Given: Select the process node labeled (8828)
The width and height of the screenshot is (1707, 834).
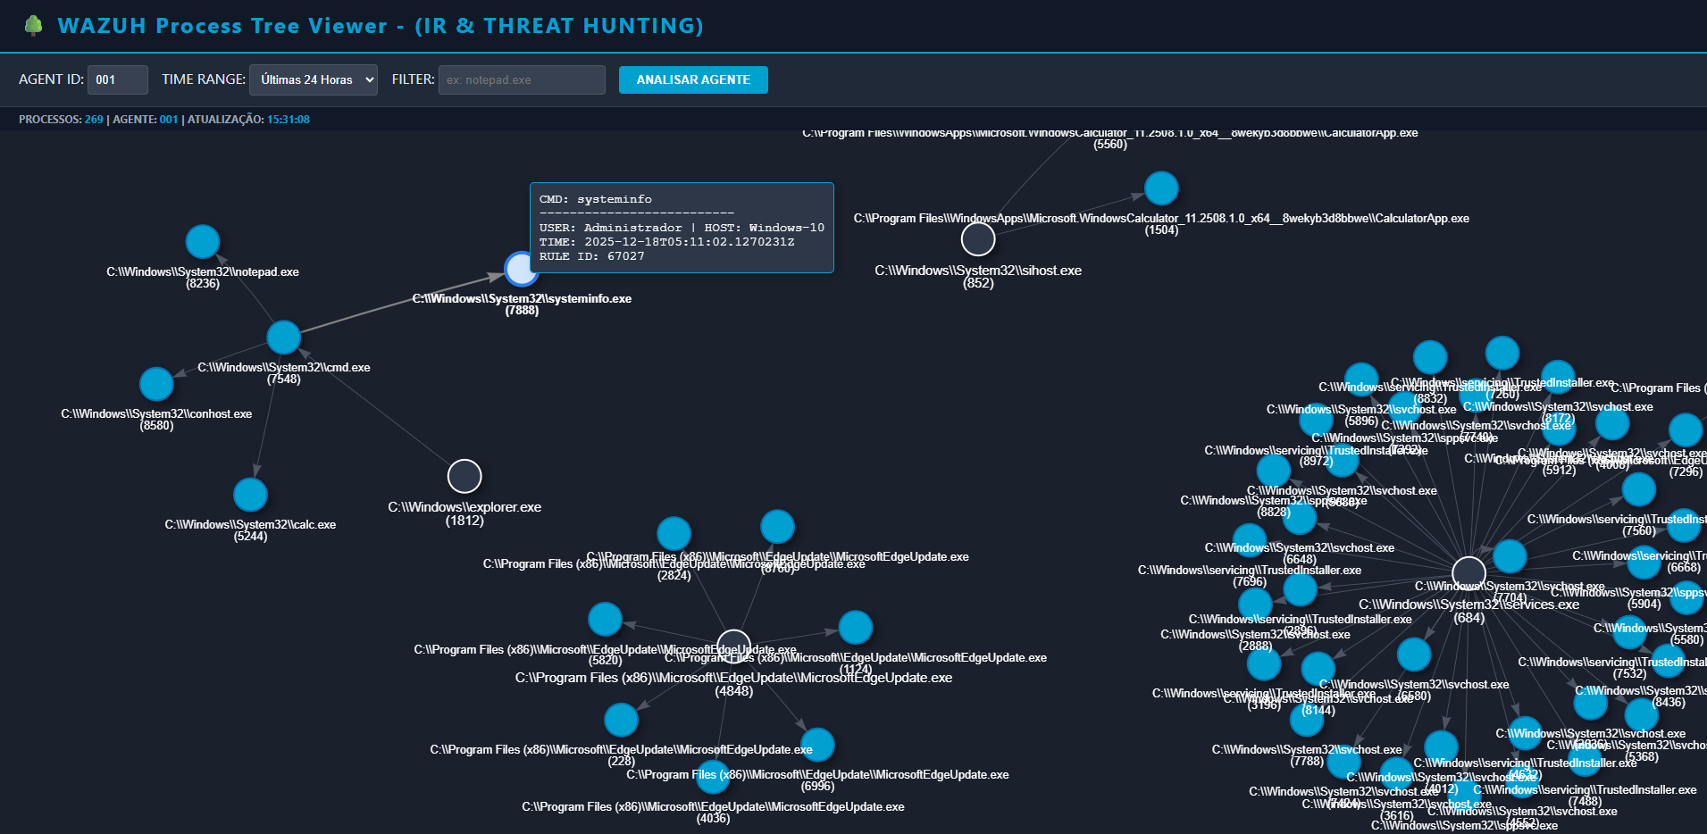Looking at the screenshot, I should point(1273,471).
